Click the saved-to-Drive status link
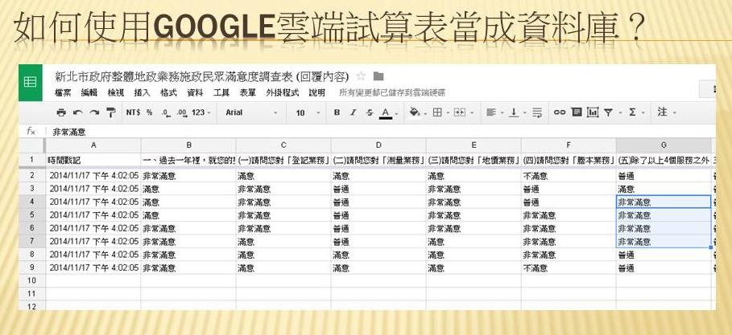Image resolution: width=732 pixels, height=335 pixels. tap(392, 92)
